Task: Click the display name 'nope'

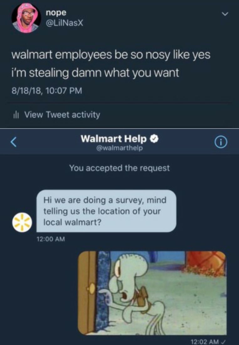Action: click(56, 13)
